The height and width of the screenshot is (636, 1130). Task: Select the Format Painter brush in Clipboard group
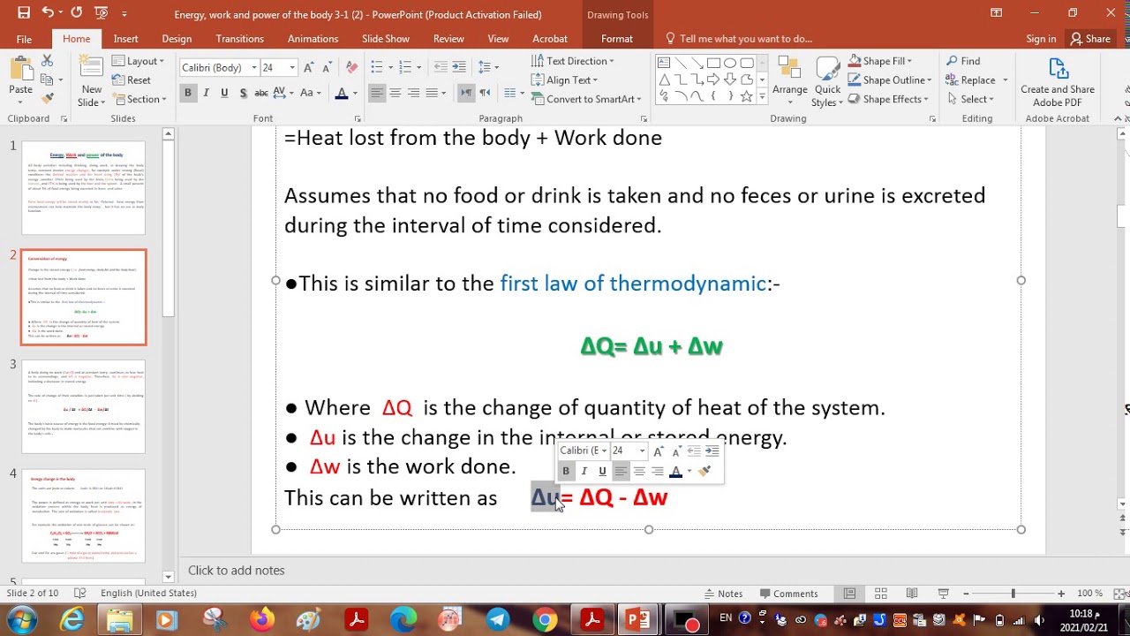[x=48, y=98]
